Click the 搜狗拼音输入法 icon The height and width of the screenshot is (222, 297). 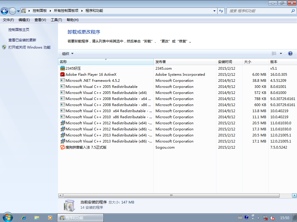(x=63, y=147)
